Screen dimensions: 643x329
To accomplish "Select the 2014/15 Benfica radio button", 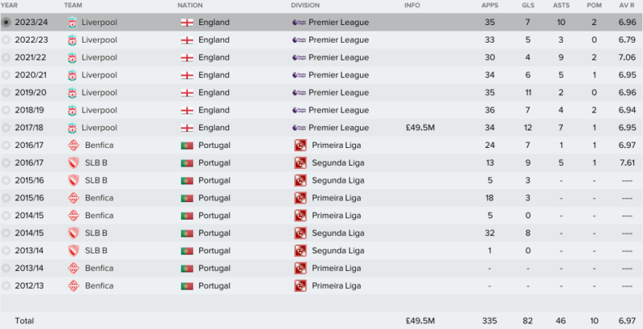I will click(6, 216).
